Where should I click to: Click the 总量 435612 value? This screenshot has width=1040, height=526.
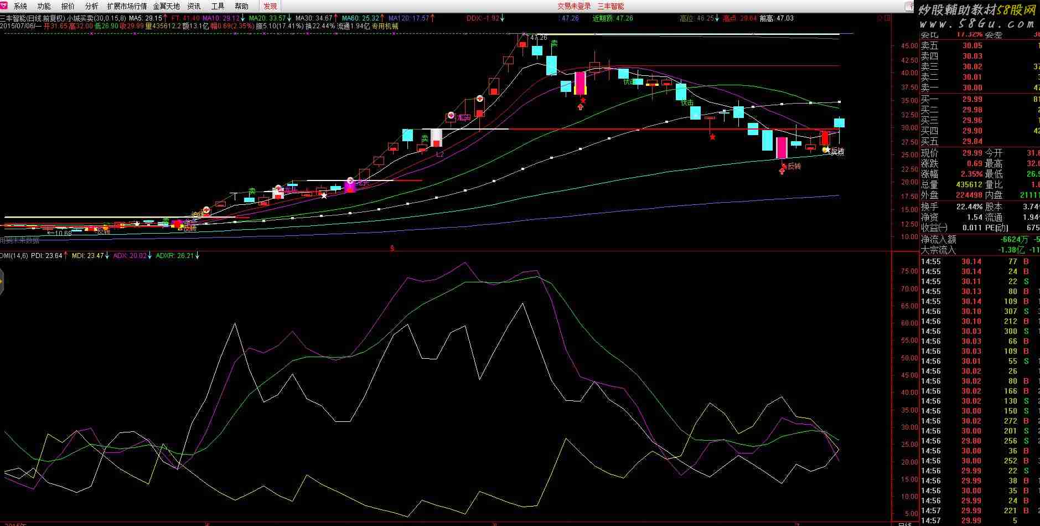pyautogui.click(x=969, y=184)
